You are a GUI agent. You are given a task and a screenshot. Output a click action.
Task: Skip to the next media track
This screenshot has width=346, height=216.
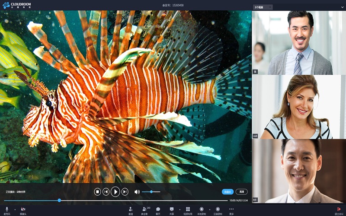pyautogui.click(x=125, y=192)
